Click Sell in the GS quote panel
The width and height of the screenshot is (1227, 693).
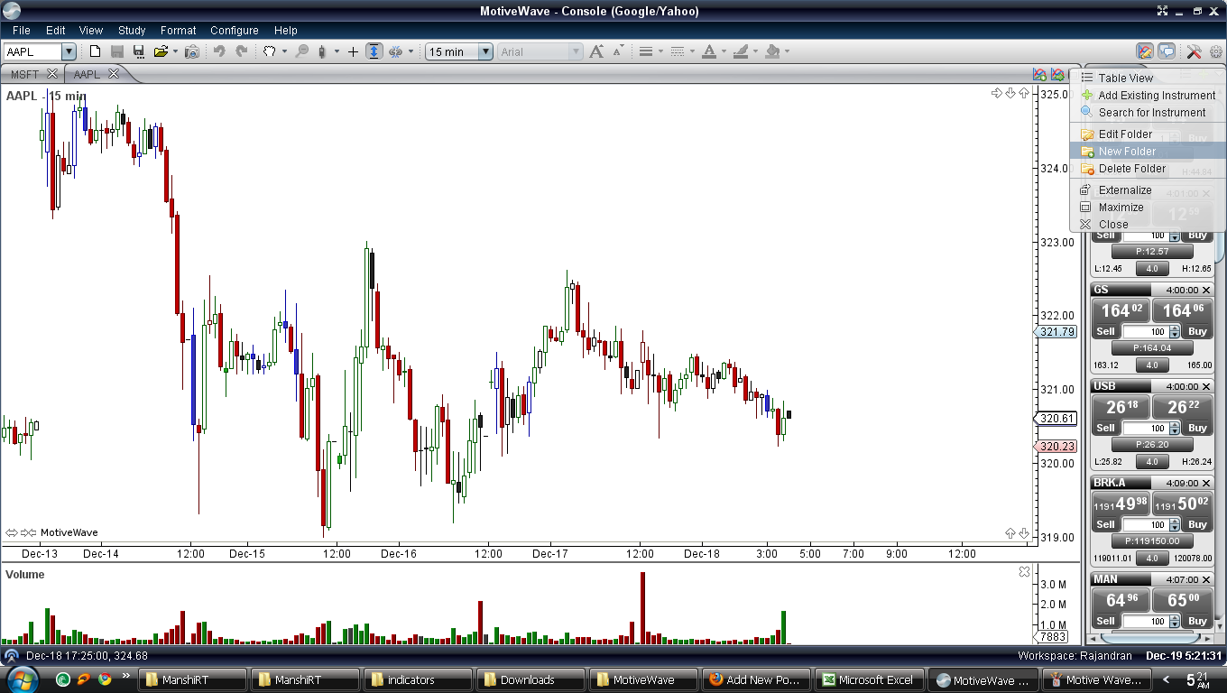(1106, 331)
